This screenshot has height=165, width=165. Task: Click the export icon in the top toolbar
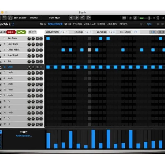point(89,18)
